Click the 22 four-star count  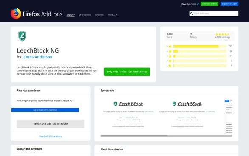tap(231, 51)
